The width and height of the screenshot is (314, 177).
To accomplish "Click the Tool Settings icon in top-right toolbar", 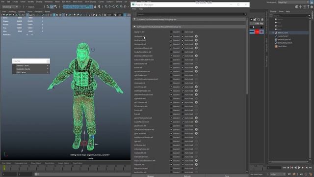I will pyautogui.click(x=308, y=7).
